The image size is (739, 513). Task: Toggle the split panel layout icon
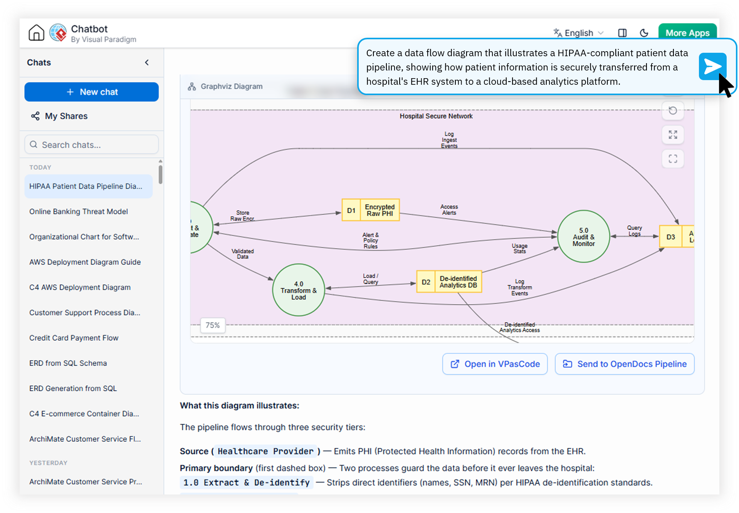point(622,33)
